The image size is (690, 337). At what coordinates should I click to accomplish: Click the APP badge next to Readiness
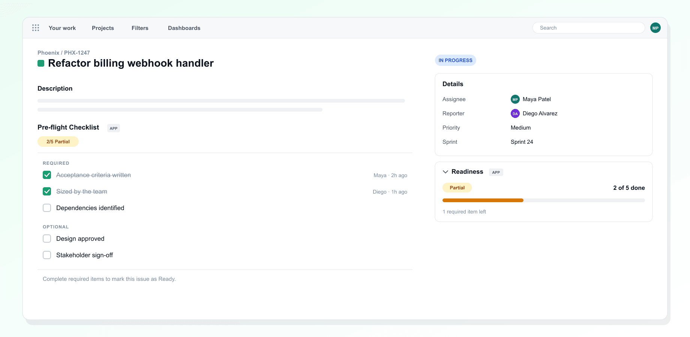[496, 172]
